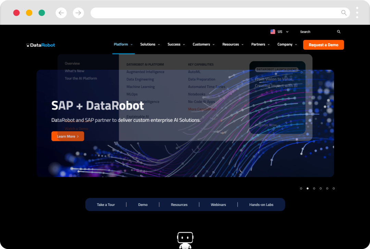Screen dimensions: 370x249
Task: Open the DataRobot Launch Event card
Action: coord(277,97)
